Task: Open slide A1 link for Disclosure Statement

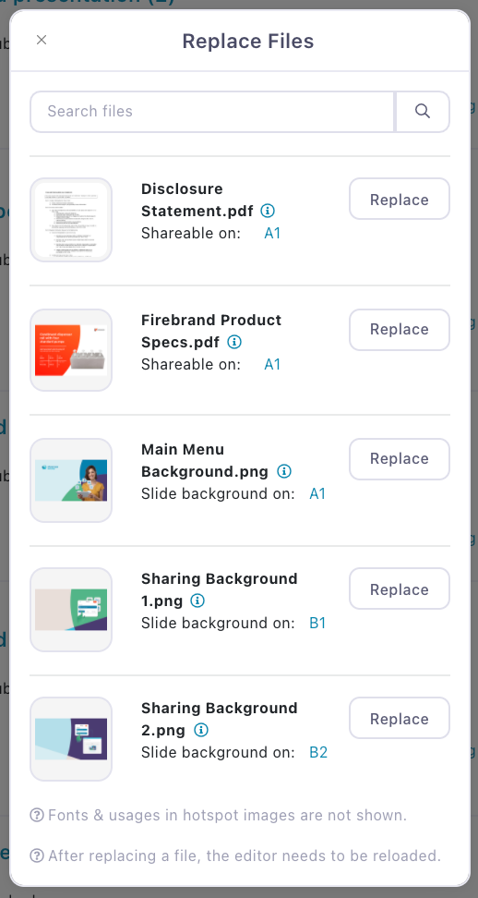Action: pos(272,234)
